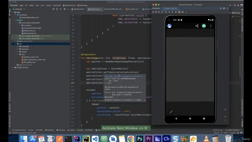Open the Project panel gear options
The height and width of the screenshot is (142, 252).
[65, 9]
